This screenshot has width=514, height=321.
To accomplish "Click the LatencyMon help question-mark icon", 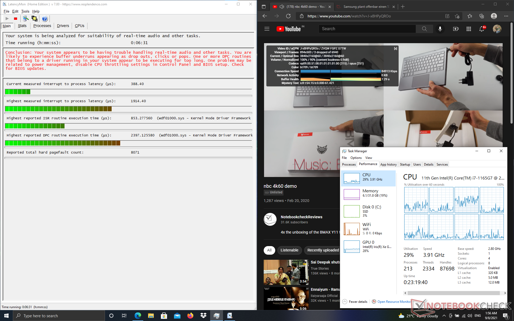I will 45,18.
